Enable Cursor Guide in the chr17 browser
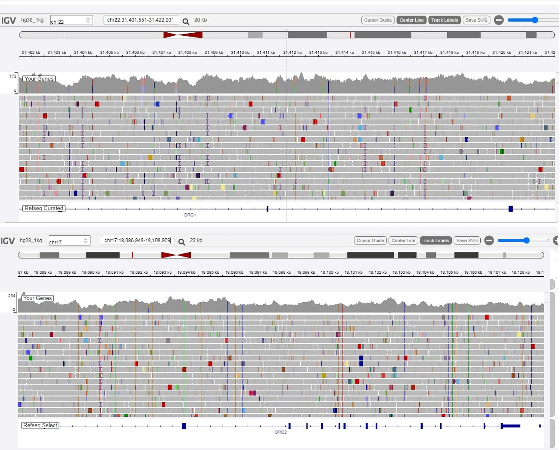Viewport: 560px width, 450px height. [x=370, y=241]
